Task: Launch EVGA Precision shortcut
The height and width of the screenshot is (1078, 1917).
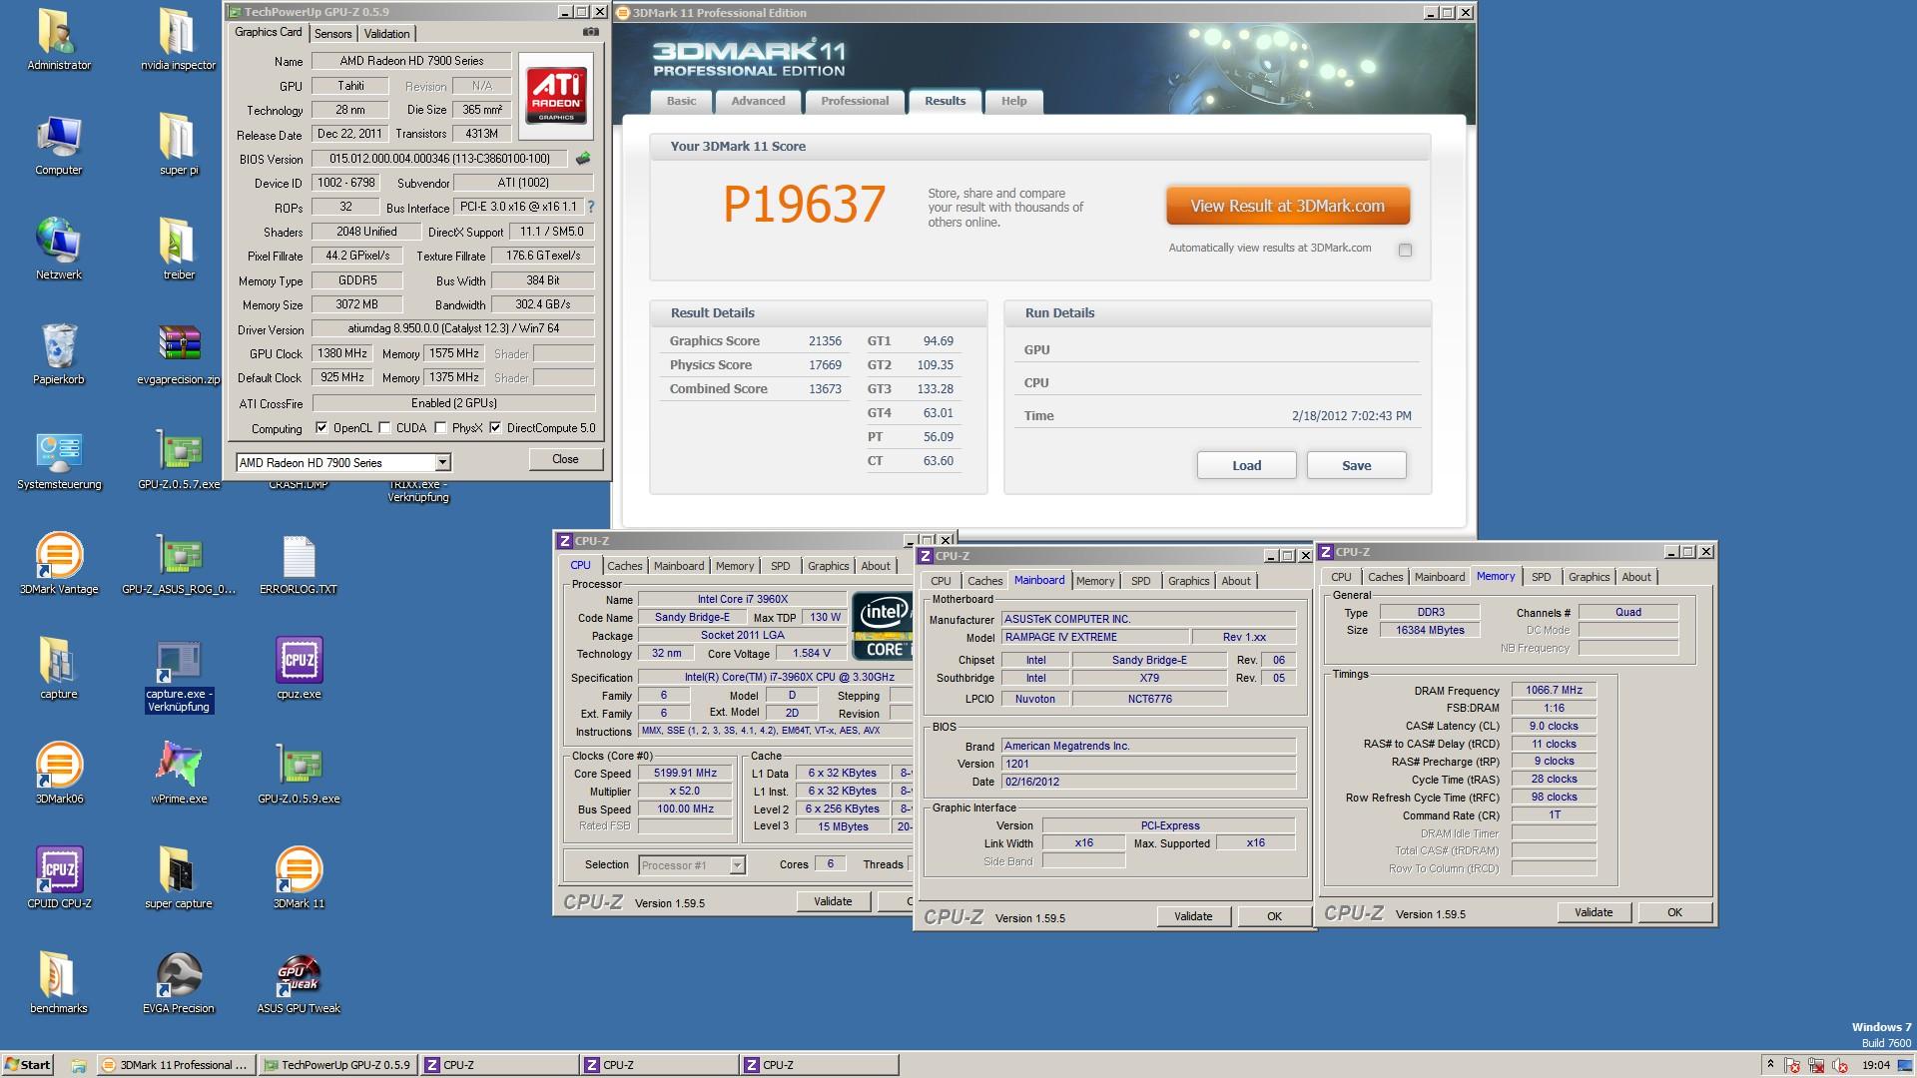Action: tap(179, 983)
